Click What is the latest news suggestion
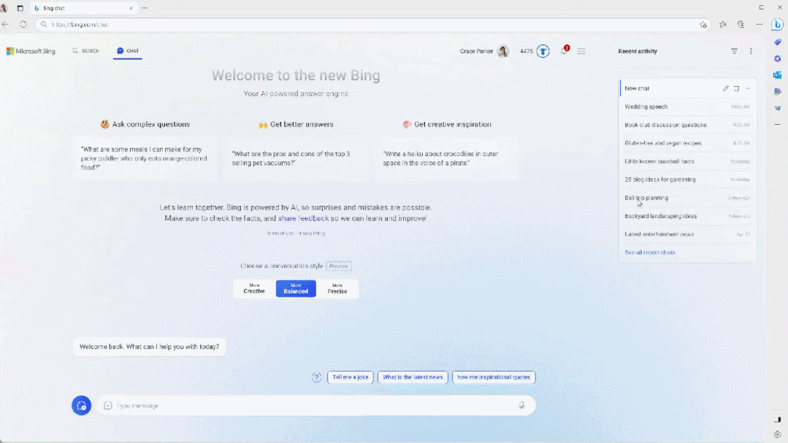This screenshot has height=443, width=788. pos(413,377)
